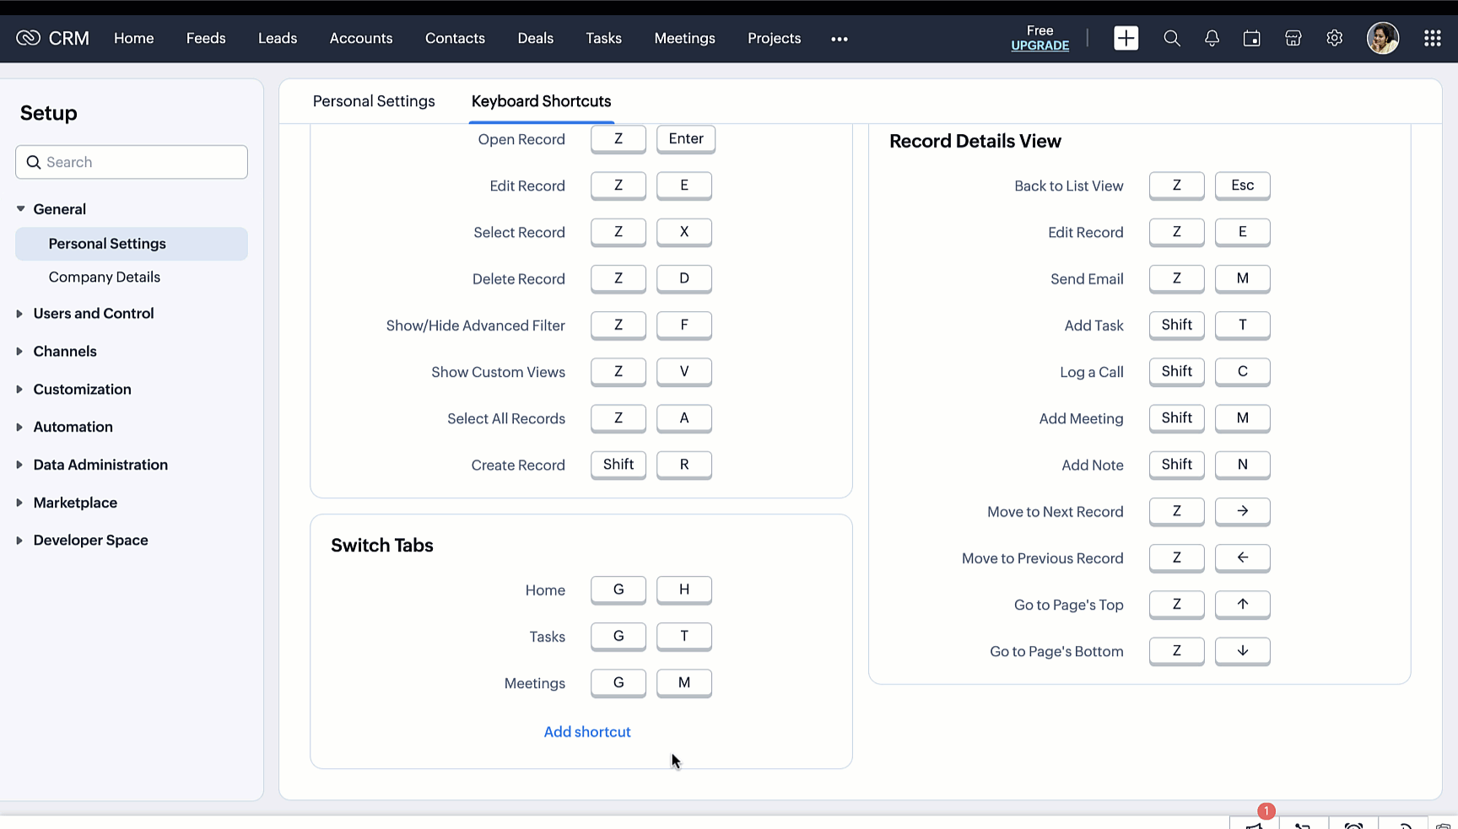Image resolution: width=1458 pixels, height=829 pixels.
Task: Open the marketplace store icon in header
Action: coord(1293,38)
